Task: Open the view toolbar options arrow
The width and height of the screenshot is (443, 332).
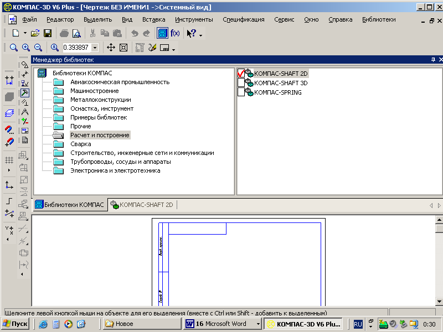Action: [173, 50]
